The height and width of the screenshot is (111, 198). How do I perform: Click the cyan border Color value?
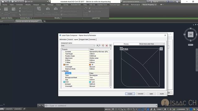pyautogui.click(x=99, y=82)
